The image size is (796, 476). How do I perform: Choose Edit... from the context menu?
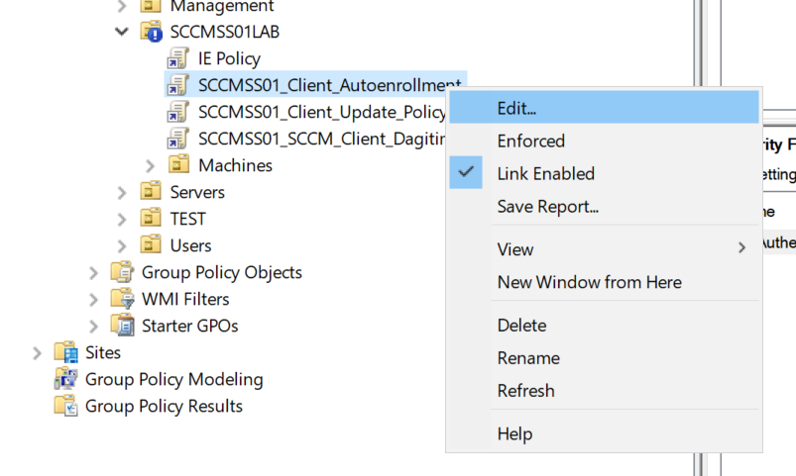click(x=604, y=108)
